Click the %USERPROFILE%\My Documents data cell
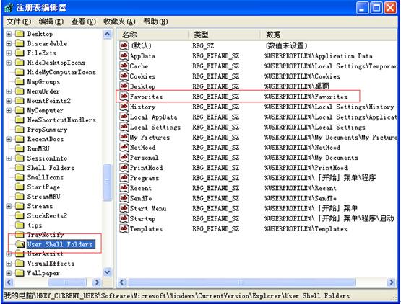 coord(311,158)
